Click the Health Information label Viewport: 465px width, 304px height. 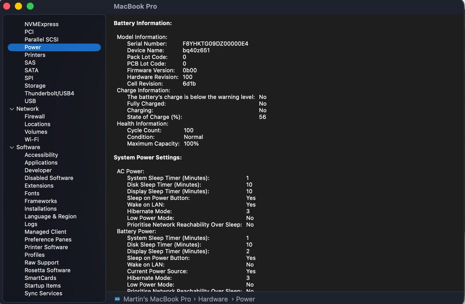tap(142, 124)
